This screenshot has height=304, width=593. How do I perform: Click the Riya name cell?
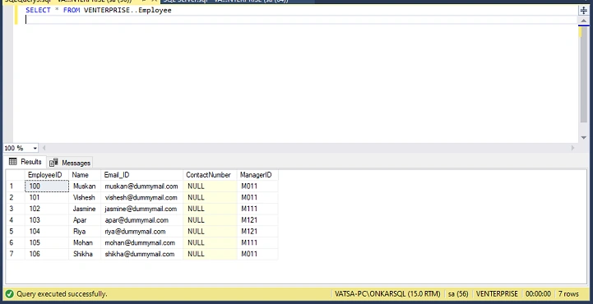pos(85,232)
